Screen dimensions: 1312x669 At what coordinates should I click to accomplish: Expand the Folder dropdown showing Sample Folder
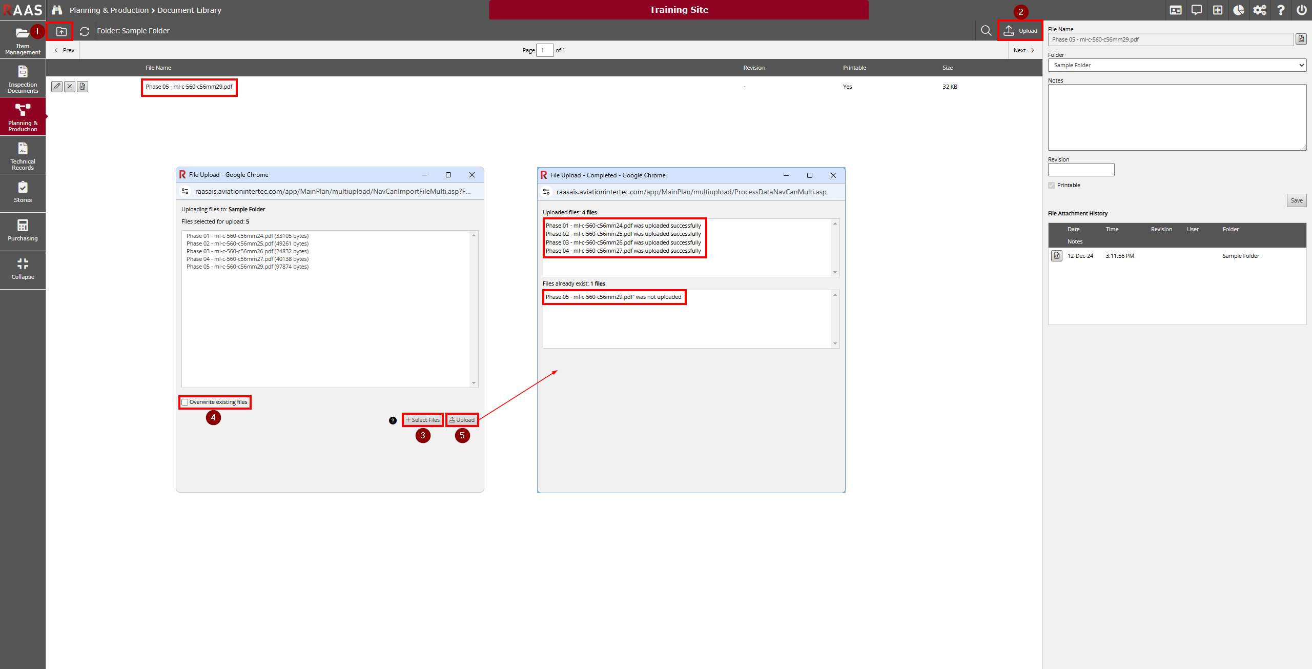pyautogui.click(x=1177, y=65)
